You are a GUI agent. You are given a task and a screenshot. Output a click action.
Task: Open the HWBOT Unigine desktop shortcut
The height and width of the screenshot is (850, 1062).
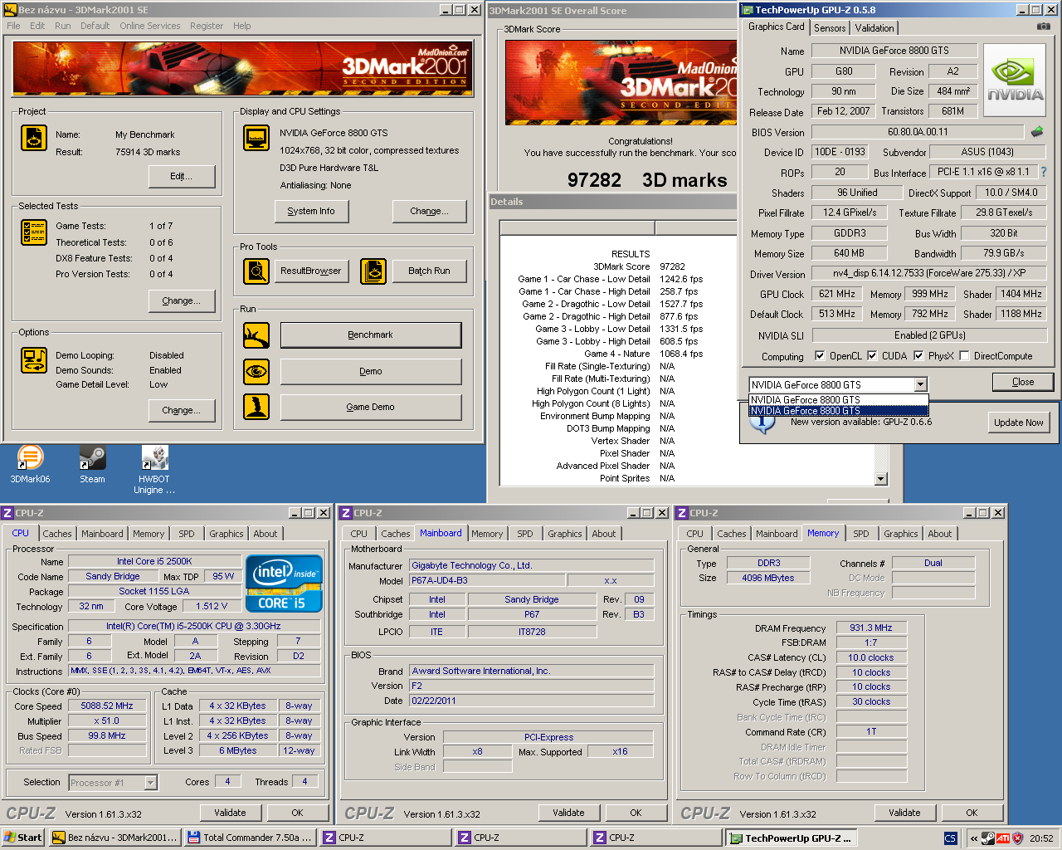pyautogui.click(x=154, y=470)
